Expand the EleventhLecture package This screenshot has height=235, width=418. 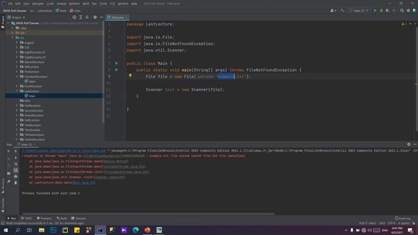17,62
